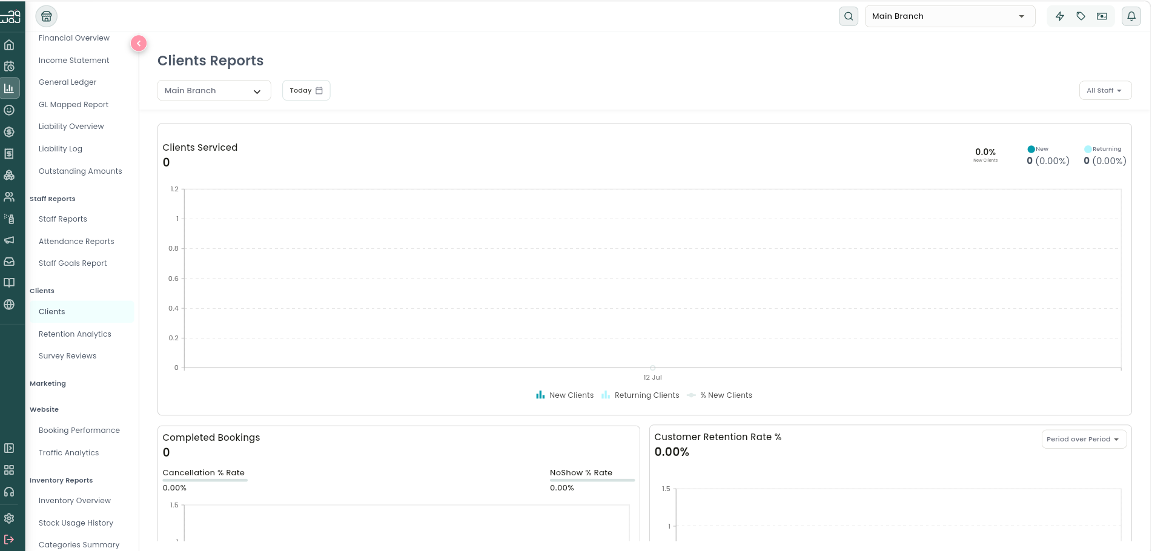
Task: Click the New clients teal indicator
Action: 1031,149
